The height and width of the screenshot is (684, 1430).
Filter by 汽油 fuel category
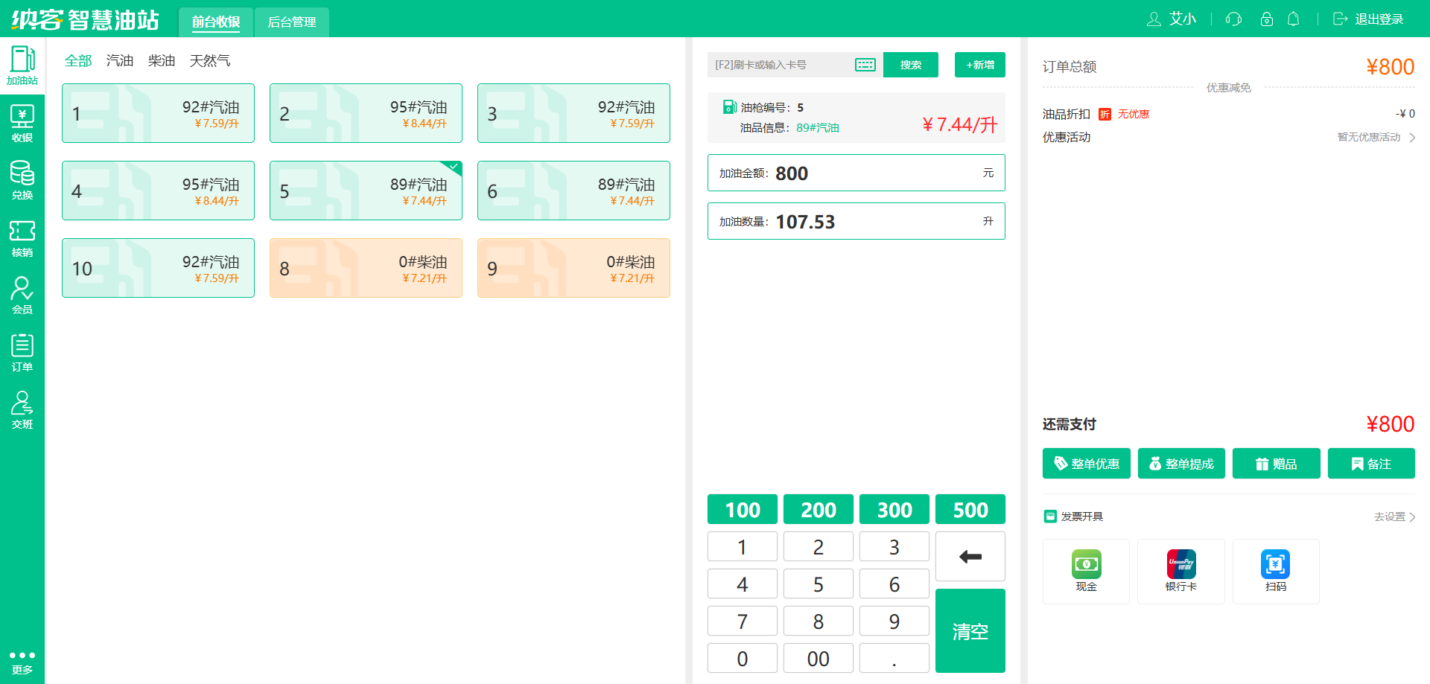120,60
